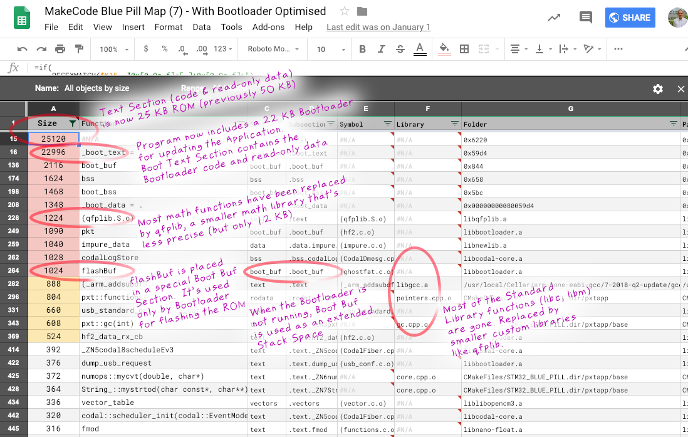Viewport: 688px width, 437px height.
Task: Select column G header
Action: click(570, 108)
